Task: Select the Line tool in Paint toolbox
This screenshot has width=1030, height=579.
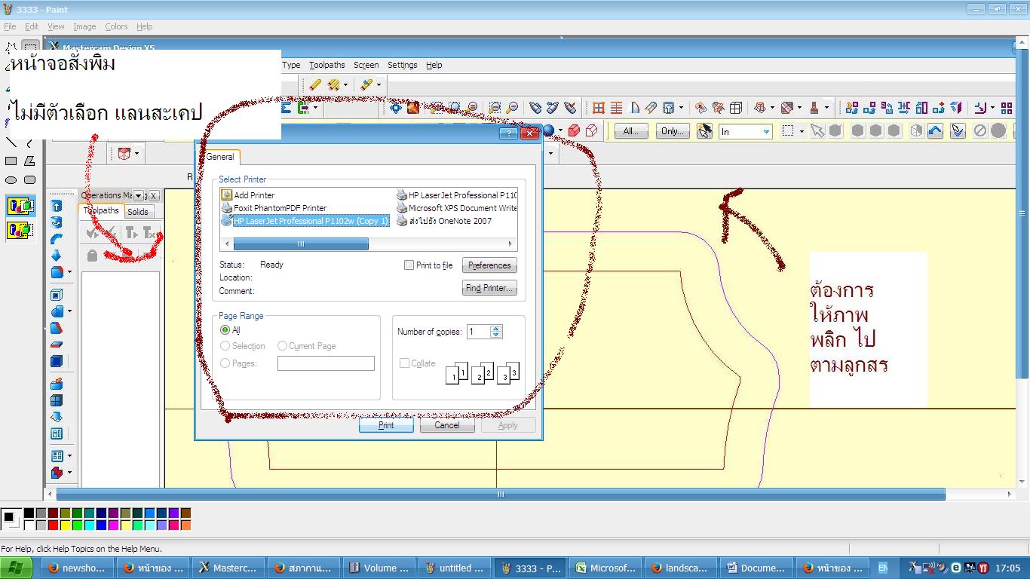Action: point(11,142)
